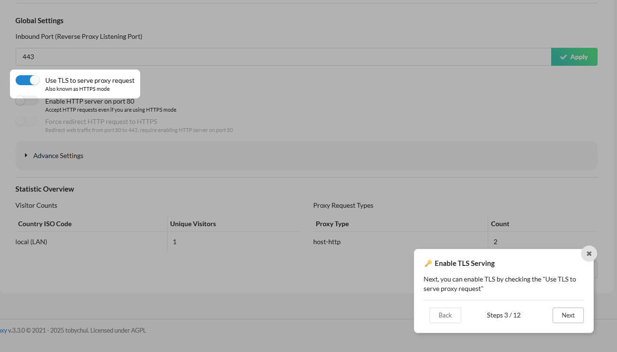Click the Steps 3 / 12 progress indicator

[503, 315]
